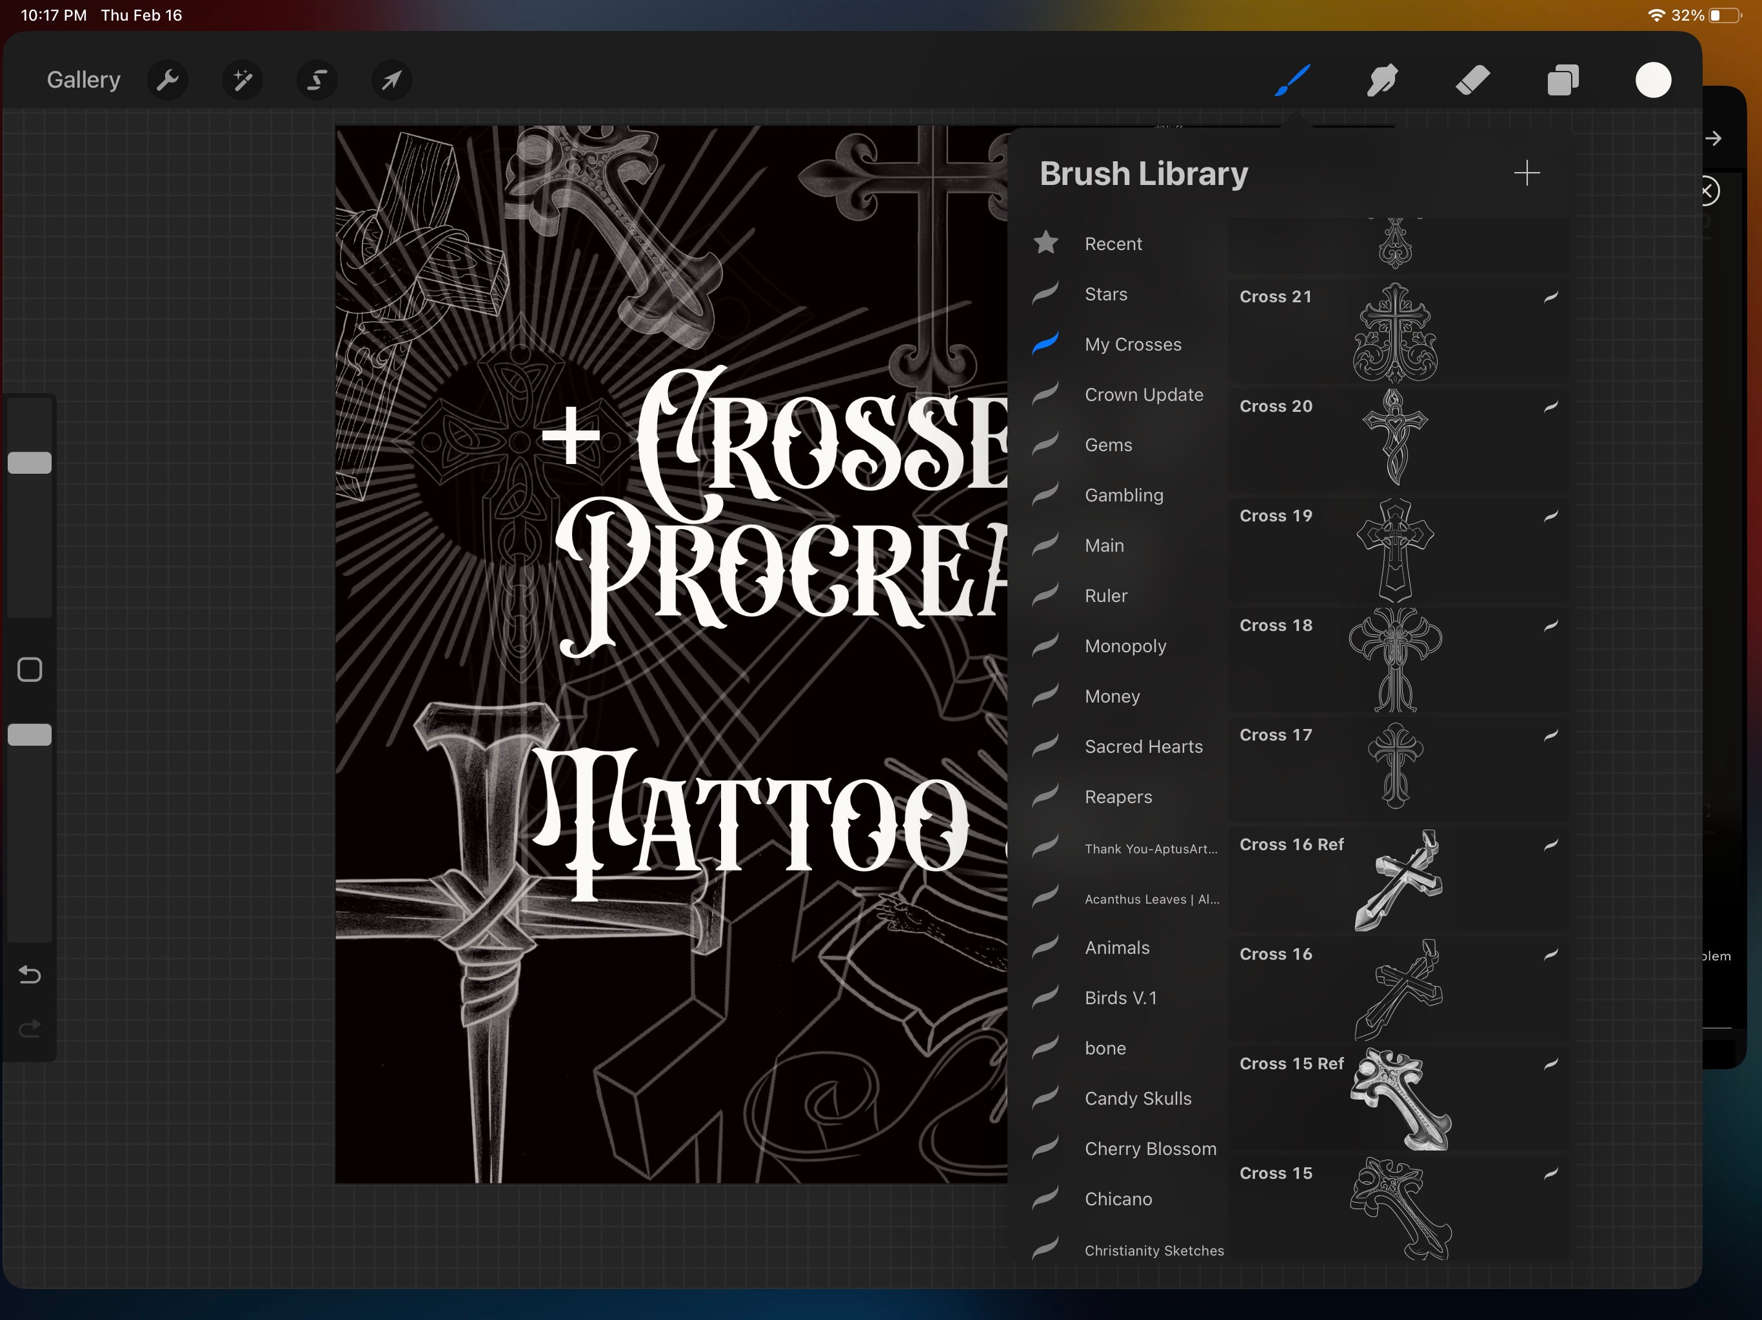Open the Adjustments magic wand icon
Image resolution: width=1762 pixels, height=1320 pixels.
(x=243, y=80)
